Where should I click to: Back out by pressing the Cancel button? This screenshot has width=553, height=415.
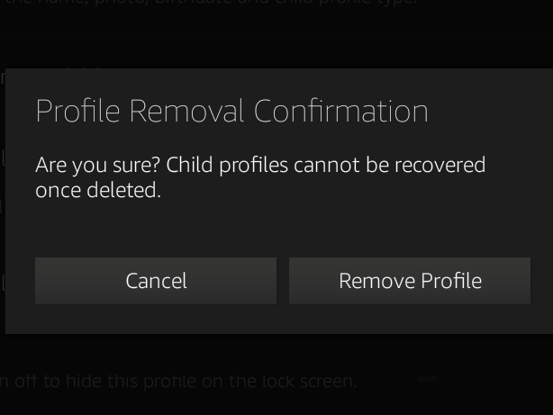(156, 281)
